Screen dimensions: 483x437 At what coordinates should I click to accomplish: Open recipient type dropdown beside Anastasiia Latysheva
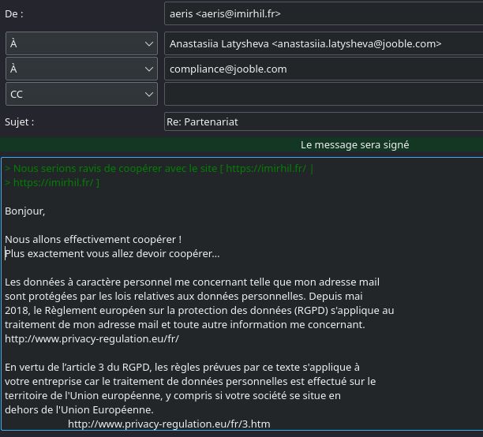click(x=81, y=43)
